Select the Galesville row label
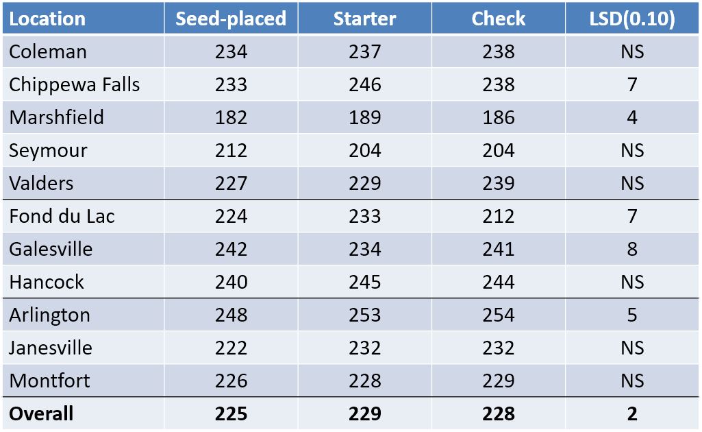 click(51, 249)
